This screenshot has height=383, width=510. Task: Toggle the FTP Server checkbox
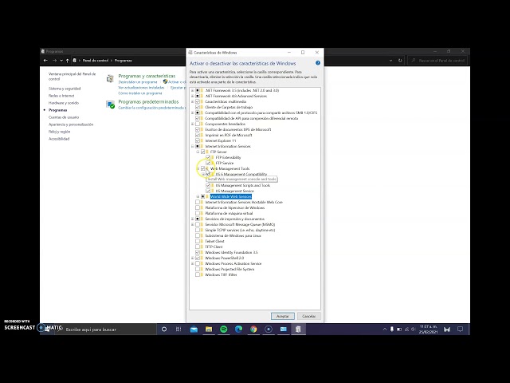tap(203, 152)
